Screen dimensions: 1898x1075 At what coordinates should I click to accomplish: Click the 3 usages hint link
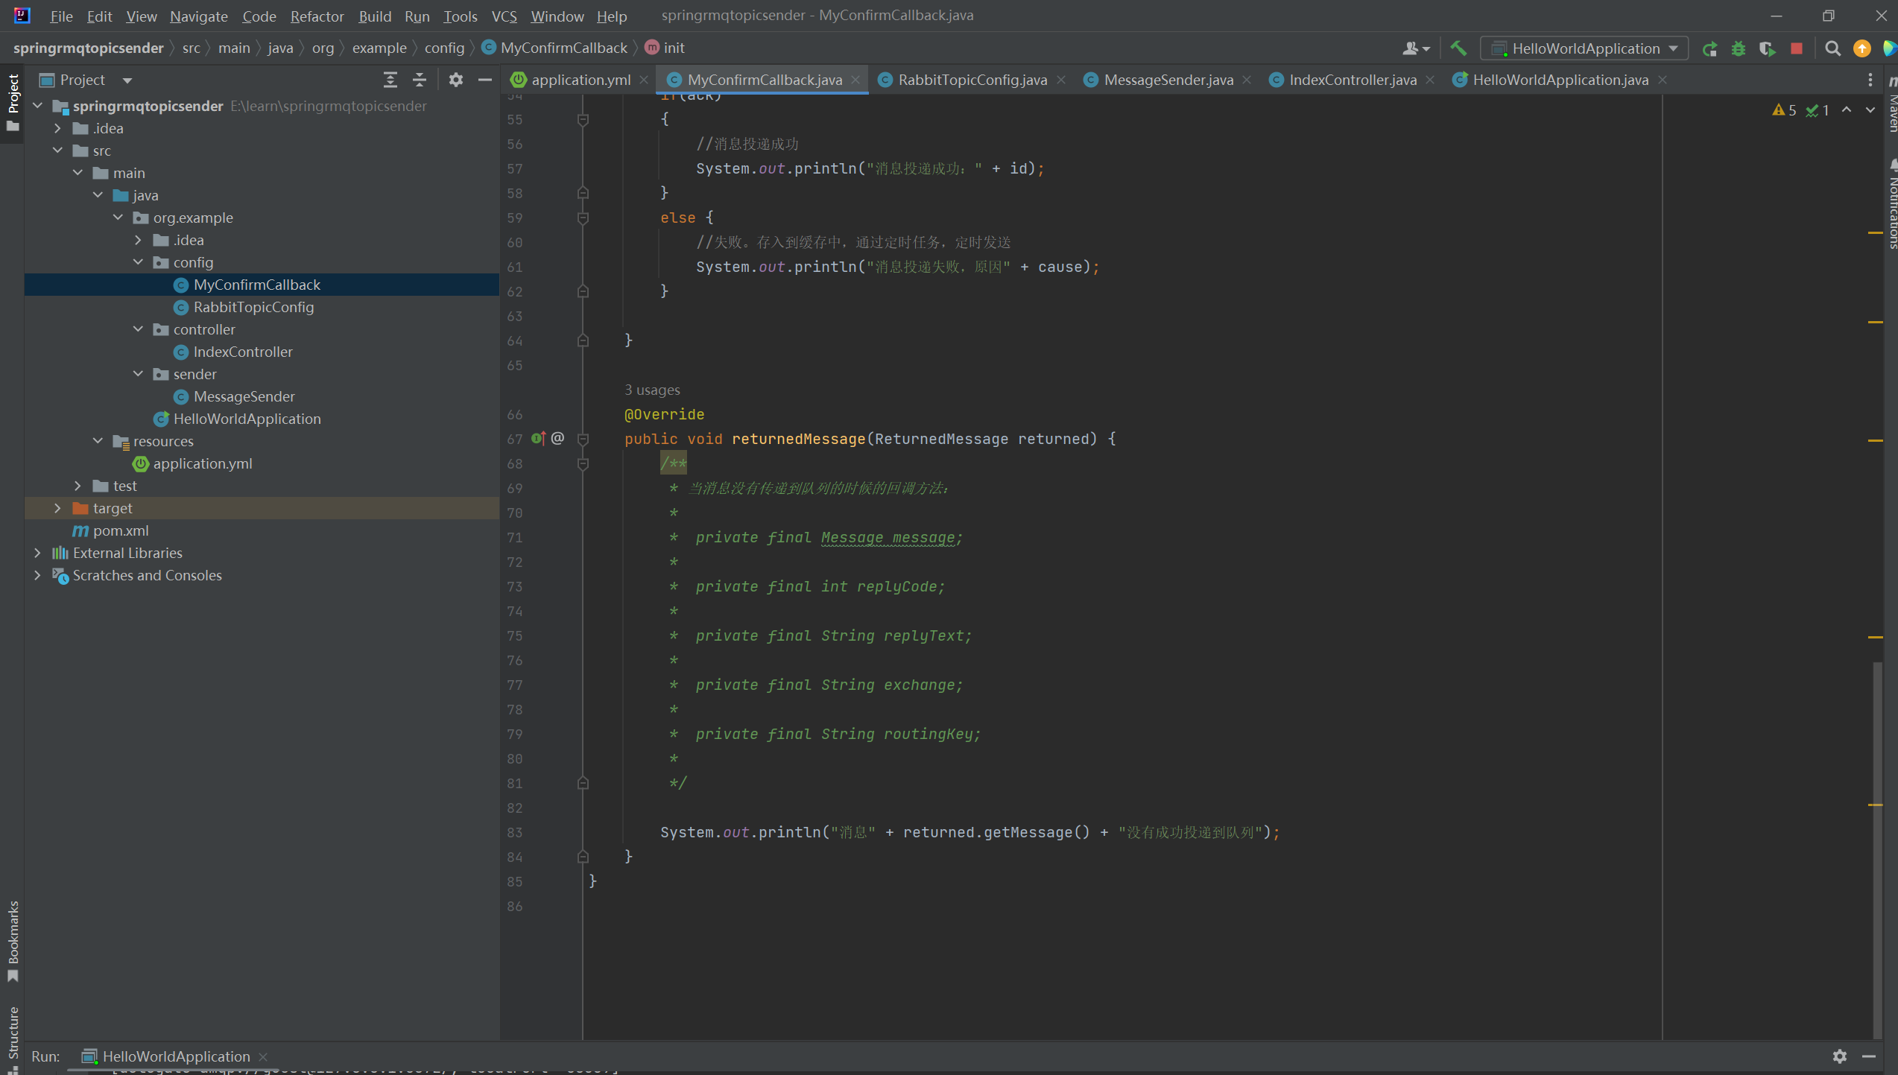click(652, 390)
